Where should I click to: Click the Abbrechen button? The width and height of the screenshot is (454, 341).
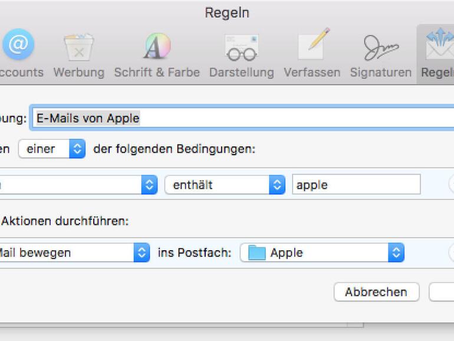(376, 292)
